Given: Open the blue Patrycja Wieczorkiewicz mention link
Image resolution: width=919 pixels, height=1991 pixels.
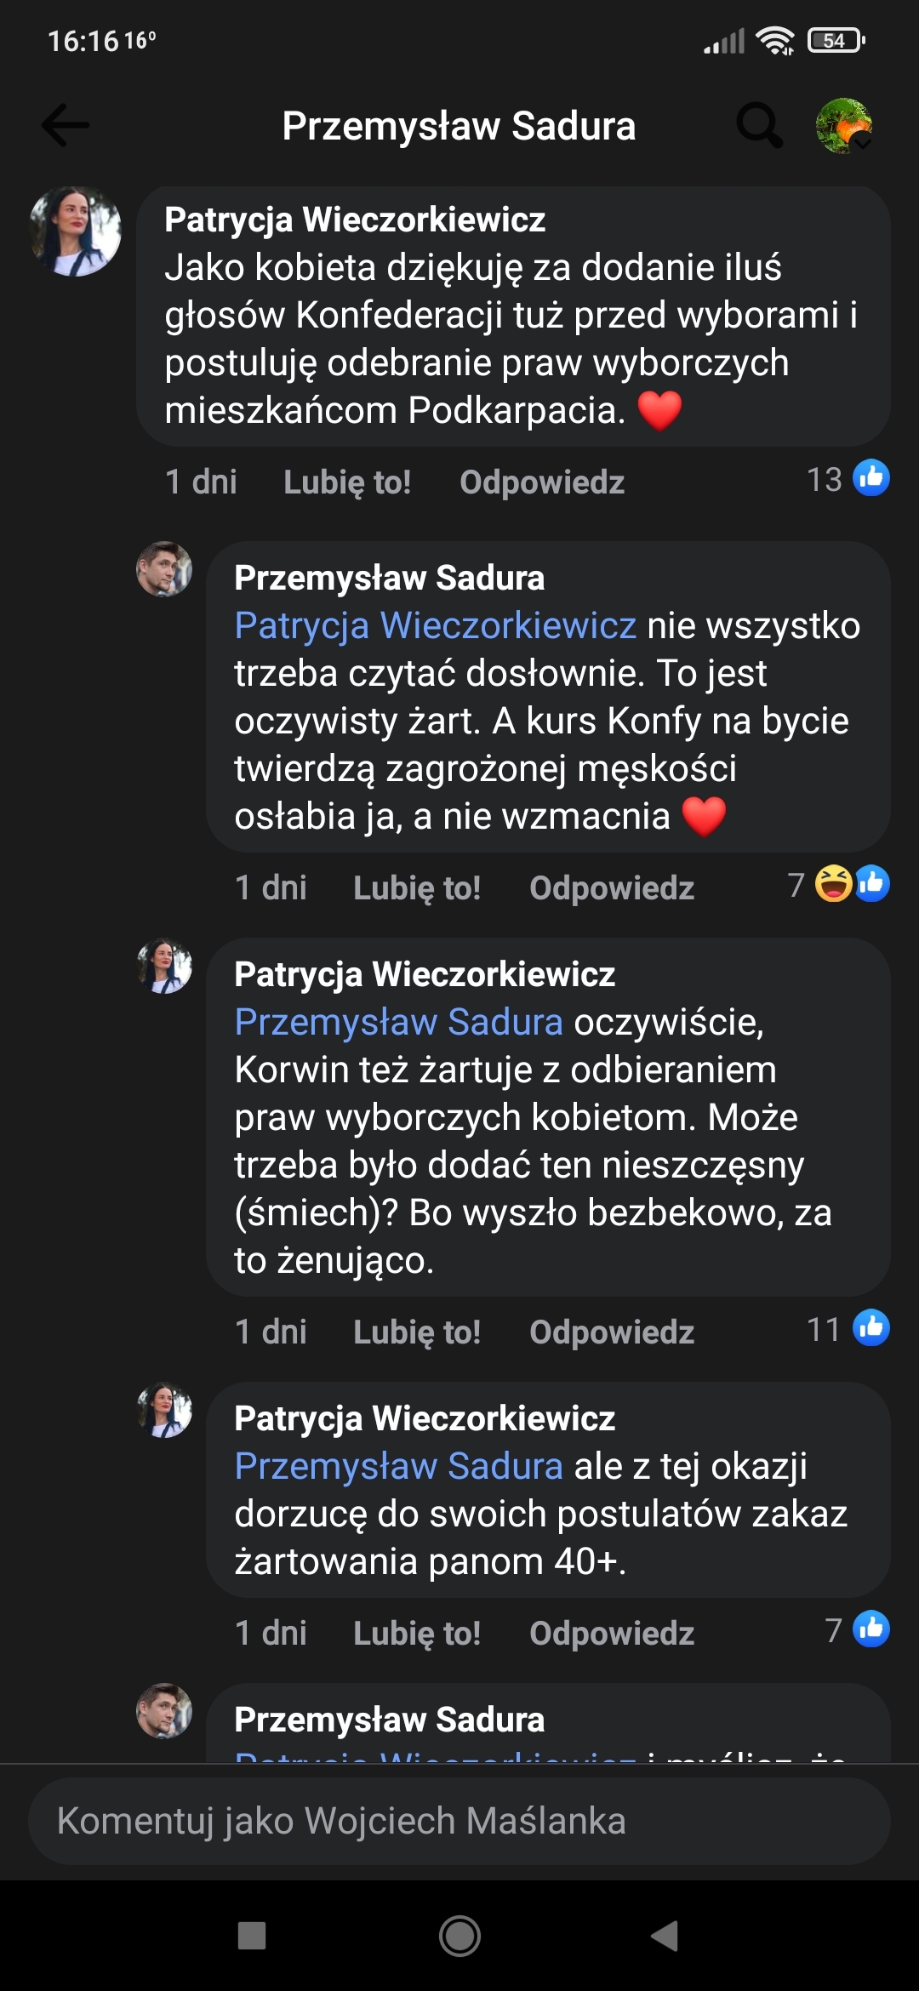Looking at the screenshot, I should click(435, 626).
